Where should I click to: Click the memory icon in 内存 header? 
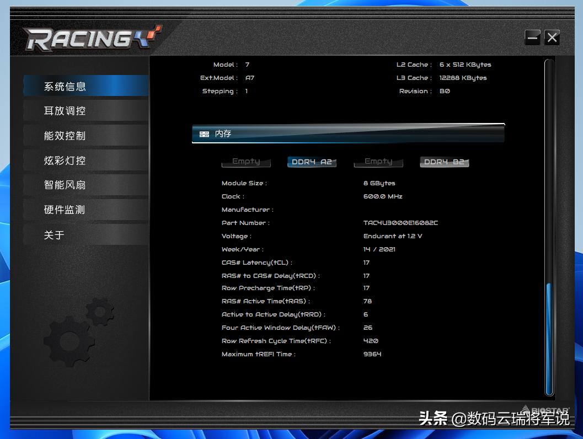point(204,134)
